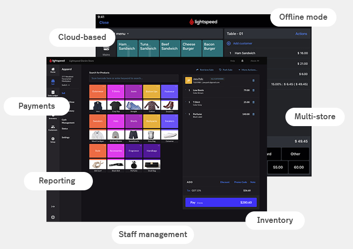The height and width of the screenshot is (249, 353).
Task: Expand the More Actions dropdown
Action: (x=248, y=70)
